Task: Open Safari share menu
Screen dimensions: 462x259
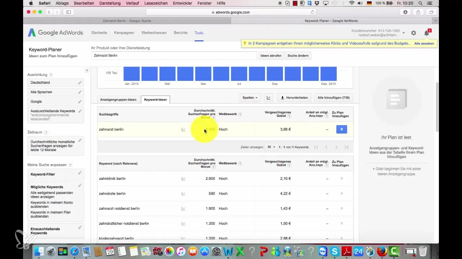Action: (418, 12)
